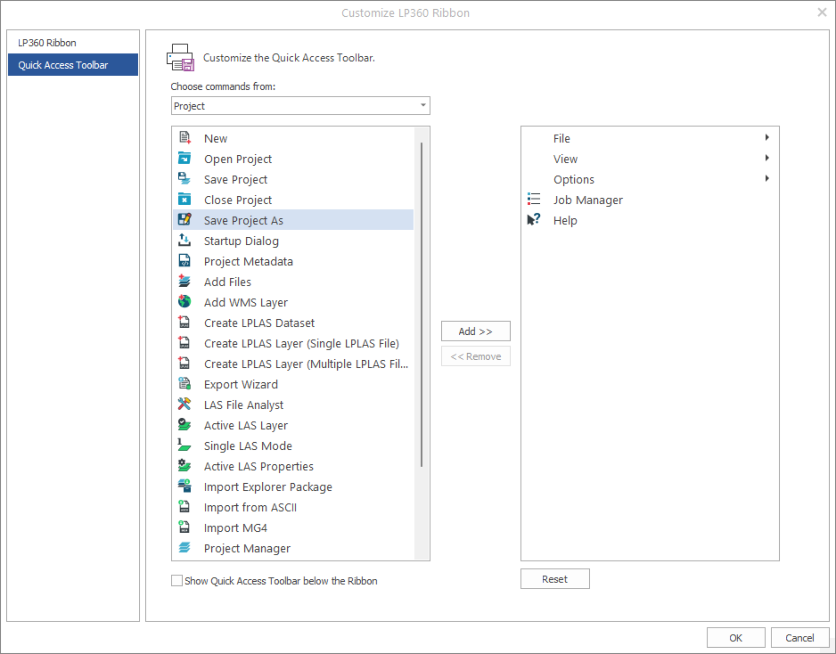Click the Import from ASCII icon
The image size is (836, 654).
185,506
